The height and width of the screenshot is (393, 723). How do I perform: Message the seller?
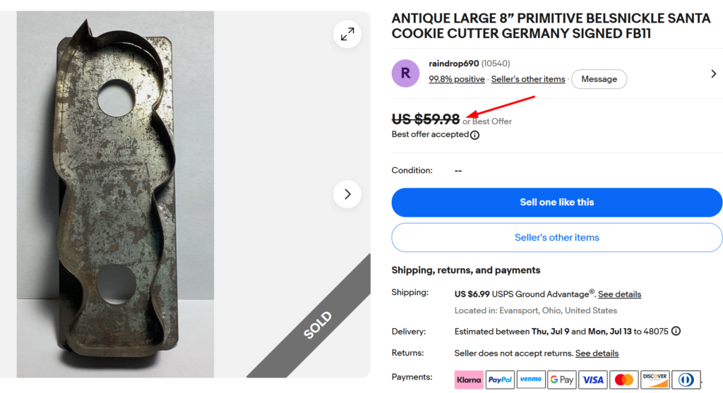[599, 79]
